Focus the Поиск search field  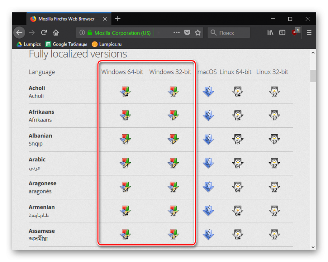[x=229, y=33]
